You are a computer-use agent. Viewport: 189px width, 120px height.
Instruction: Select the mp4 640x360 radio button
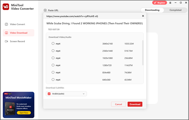[x=53, y=79]
